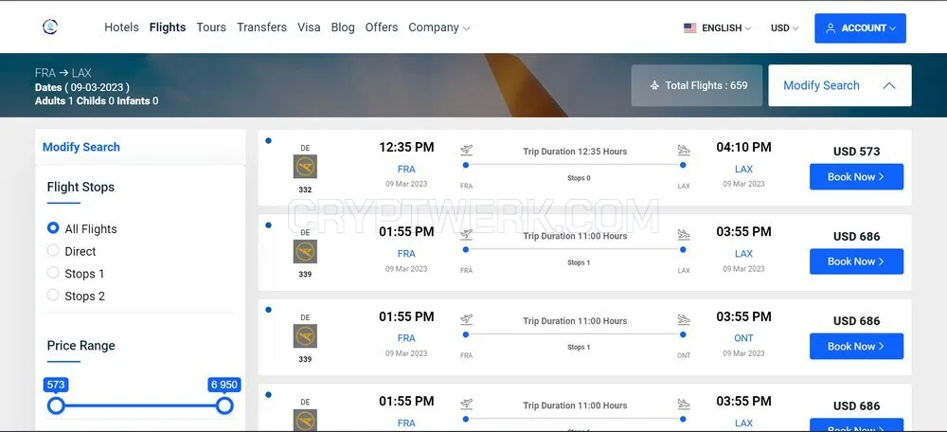The height and width of the screenshot is (432, 947).
Task: Click the 04:10 PM arrival time
Action: [743, 147]
